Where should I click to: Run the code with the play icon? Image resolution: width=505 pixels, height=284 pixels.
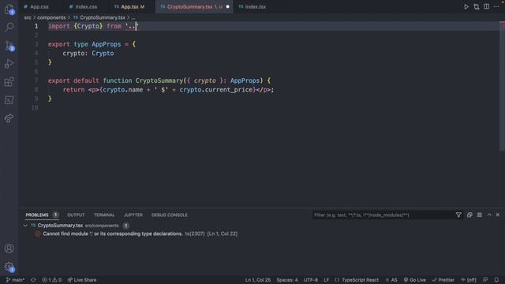tap(466, 7)
